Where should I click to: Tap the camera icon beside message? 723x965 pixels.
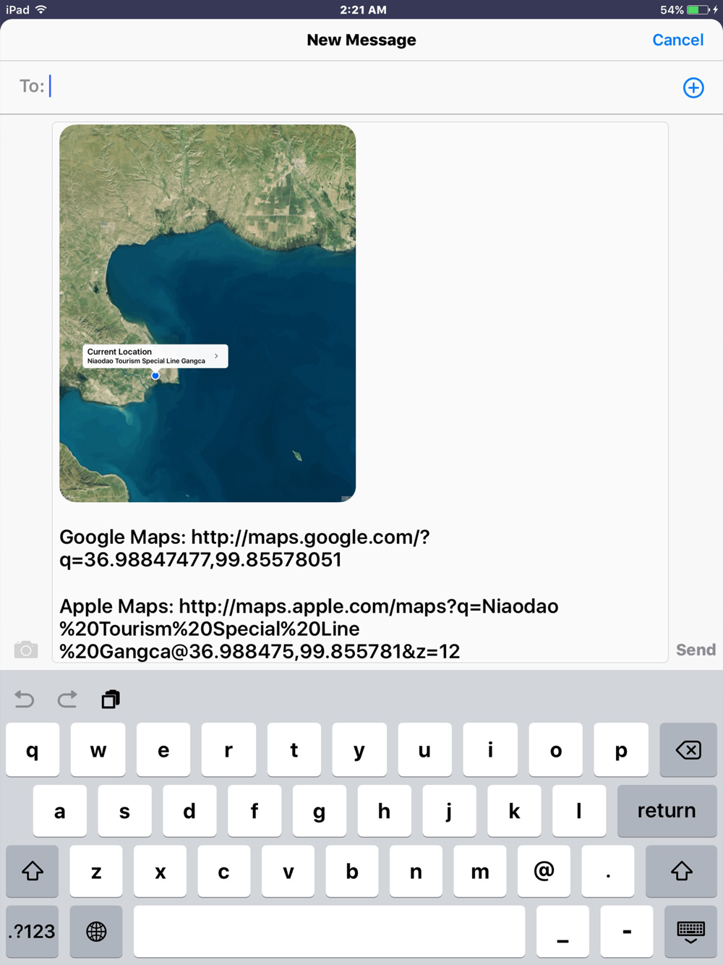click(26, 650)
